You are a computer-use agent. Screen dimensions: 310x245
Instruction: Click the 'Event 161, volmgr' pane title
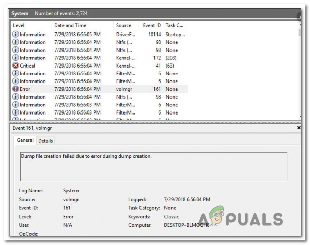(x=32, y=128)
